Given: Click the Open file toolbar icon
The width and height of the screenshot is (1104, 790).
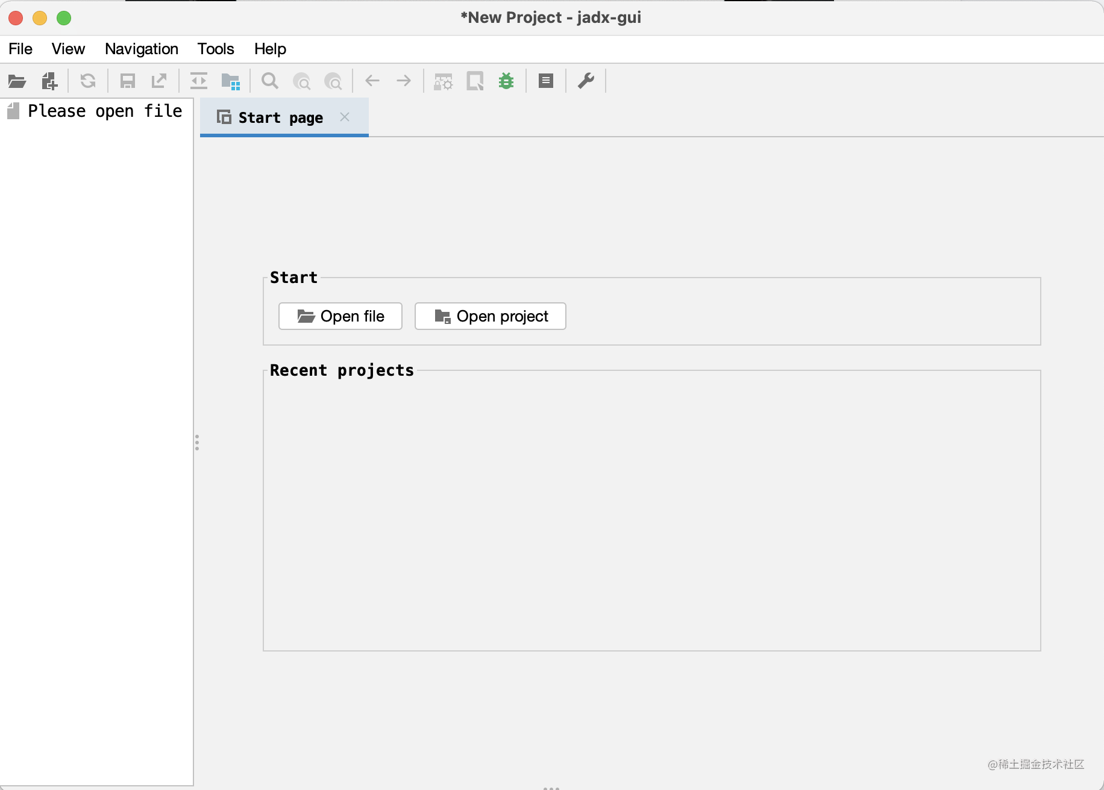Looking at the screenshot, I should click(x=17, y=81).
